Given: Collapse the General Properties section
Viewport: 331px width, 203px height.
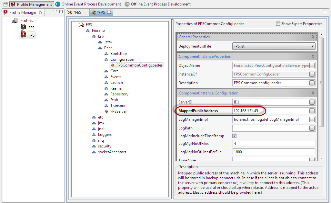Looking at the screenshot, I should tap(312, 37).
